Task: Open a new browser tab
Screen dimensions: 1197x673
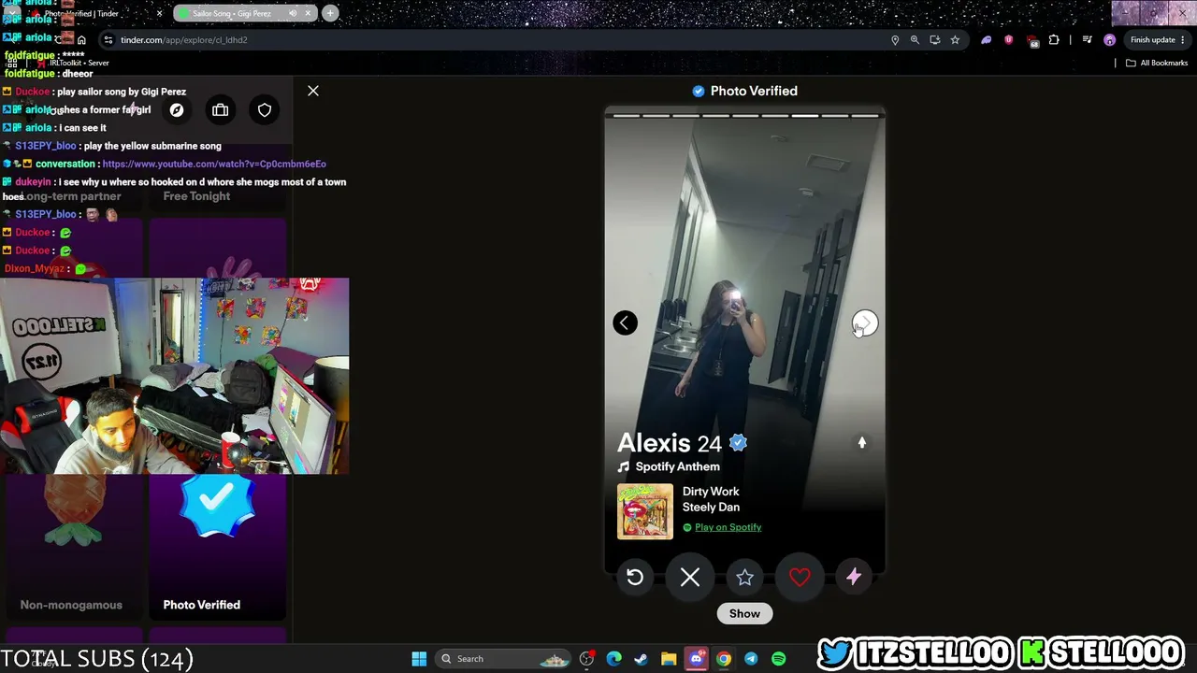Action: tap(330, 13)
